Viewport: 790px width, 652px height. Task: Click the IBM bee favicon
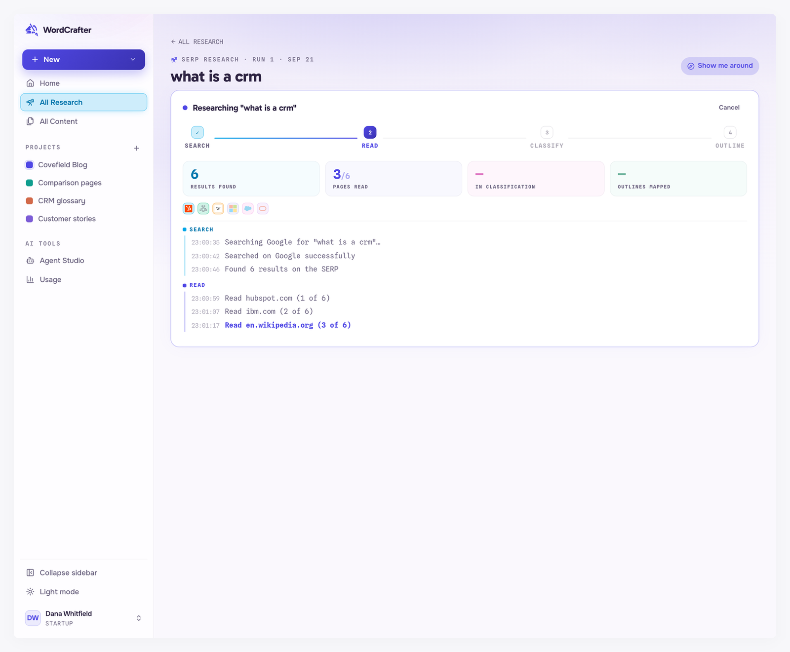(203, 209)
